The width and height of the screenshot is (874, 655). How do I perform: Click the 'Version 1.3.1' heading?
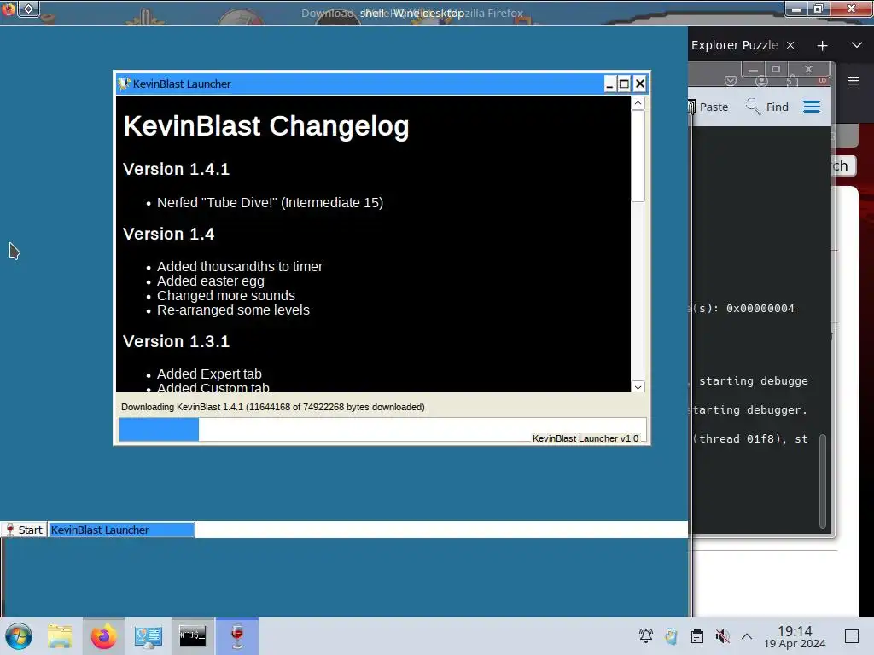176,341
